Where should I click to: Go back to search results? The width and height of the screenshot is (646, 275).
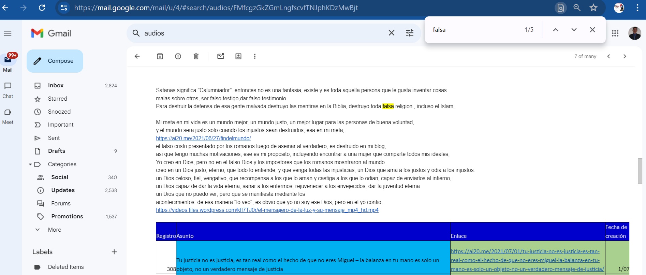click(x=137, y=56)
